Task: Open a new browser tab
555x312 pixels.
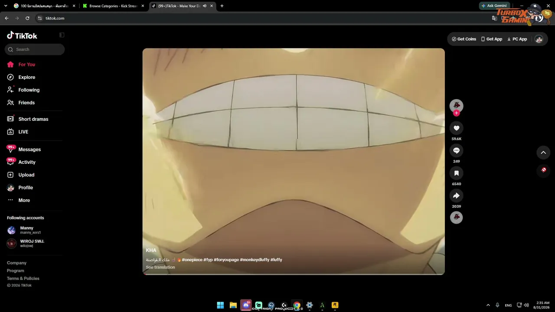Action: 222,6
